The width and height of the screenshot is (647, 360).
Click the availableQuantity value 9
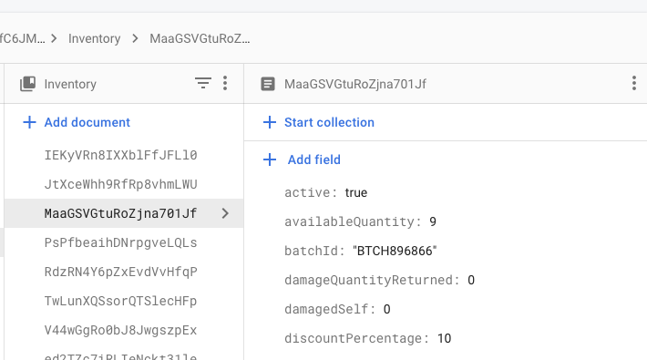pyautogui.click(x=433, y=222)
